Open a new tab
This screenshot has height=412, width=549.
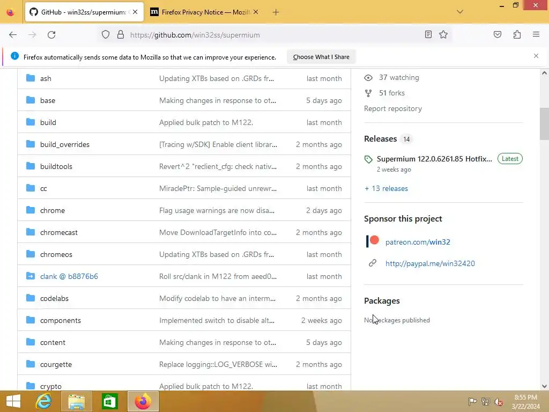[276, 12]
